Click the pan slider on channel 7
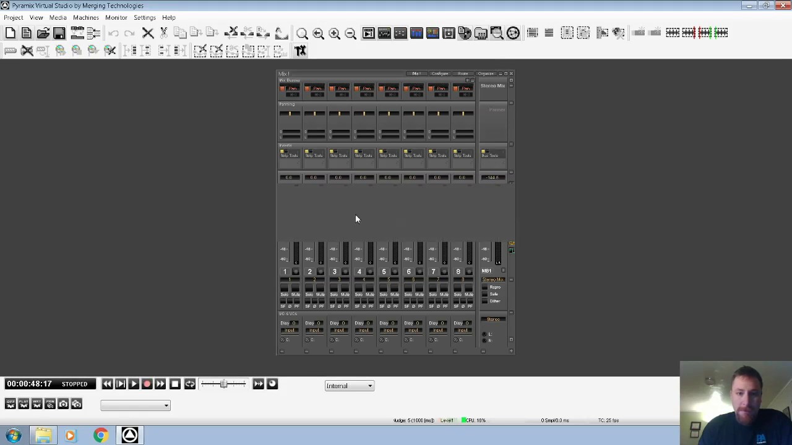Screen dimensions: 792x445 439,113
